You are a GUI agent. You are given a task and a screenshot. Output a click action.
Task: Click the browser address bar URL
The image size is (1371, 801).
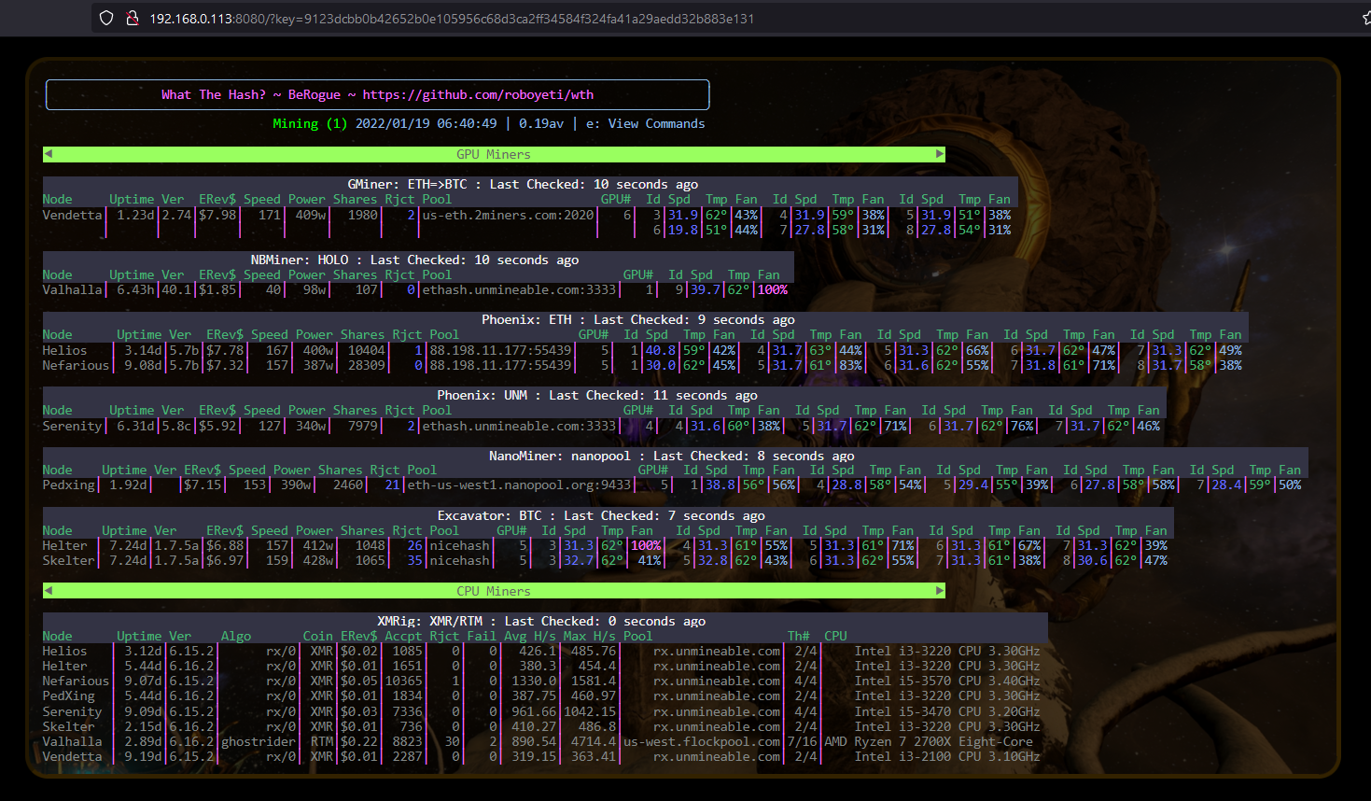click(452, 19)
